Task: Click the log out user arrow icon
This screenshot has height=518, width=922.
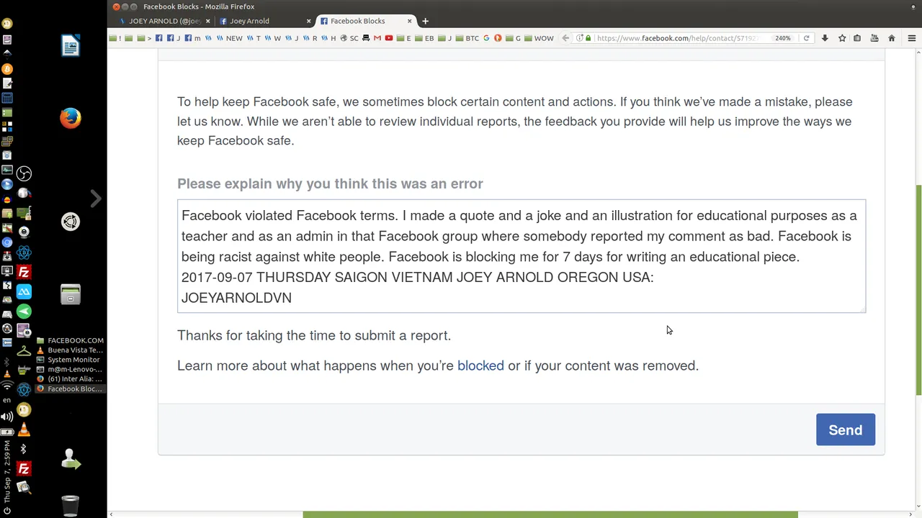Action: click(70, 459)
